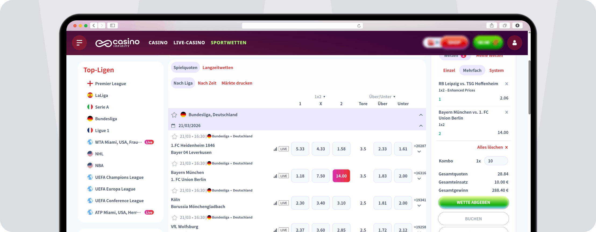Click the browser share icon
The width and height of the screenshot is (596, 232).
point(492,26)
